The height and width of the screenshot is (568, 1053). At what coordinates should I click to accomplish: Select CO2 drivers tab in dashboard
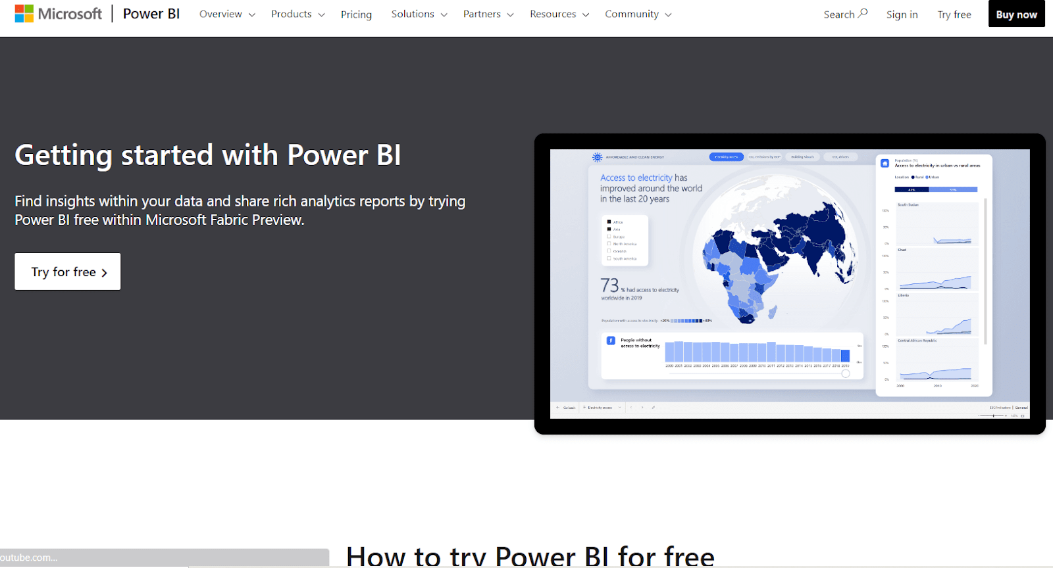coord(840,156)
